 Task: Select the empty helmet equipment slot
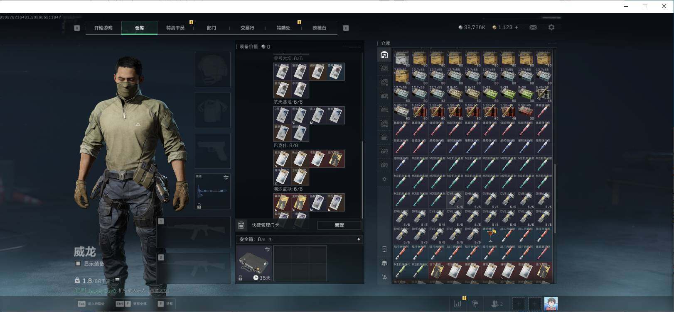pyautogui.click(x=213, y=70)
